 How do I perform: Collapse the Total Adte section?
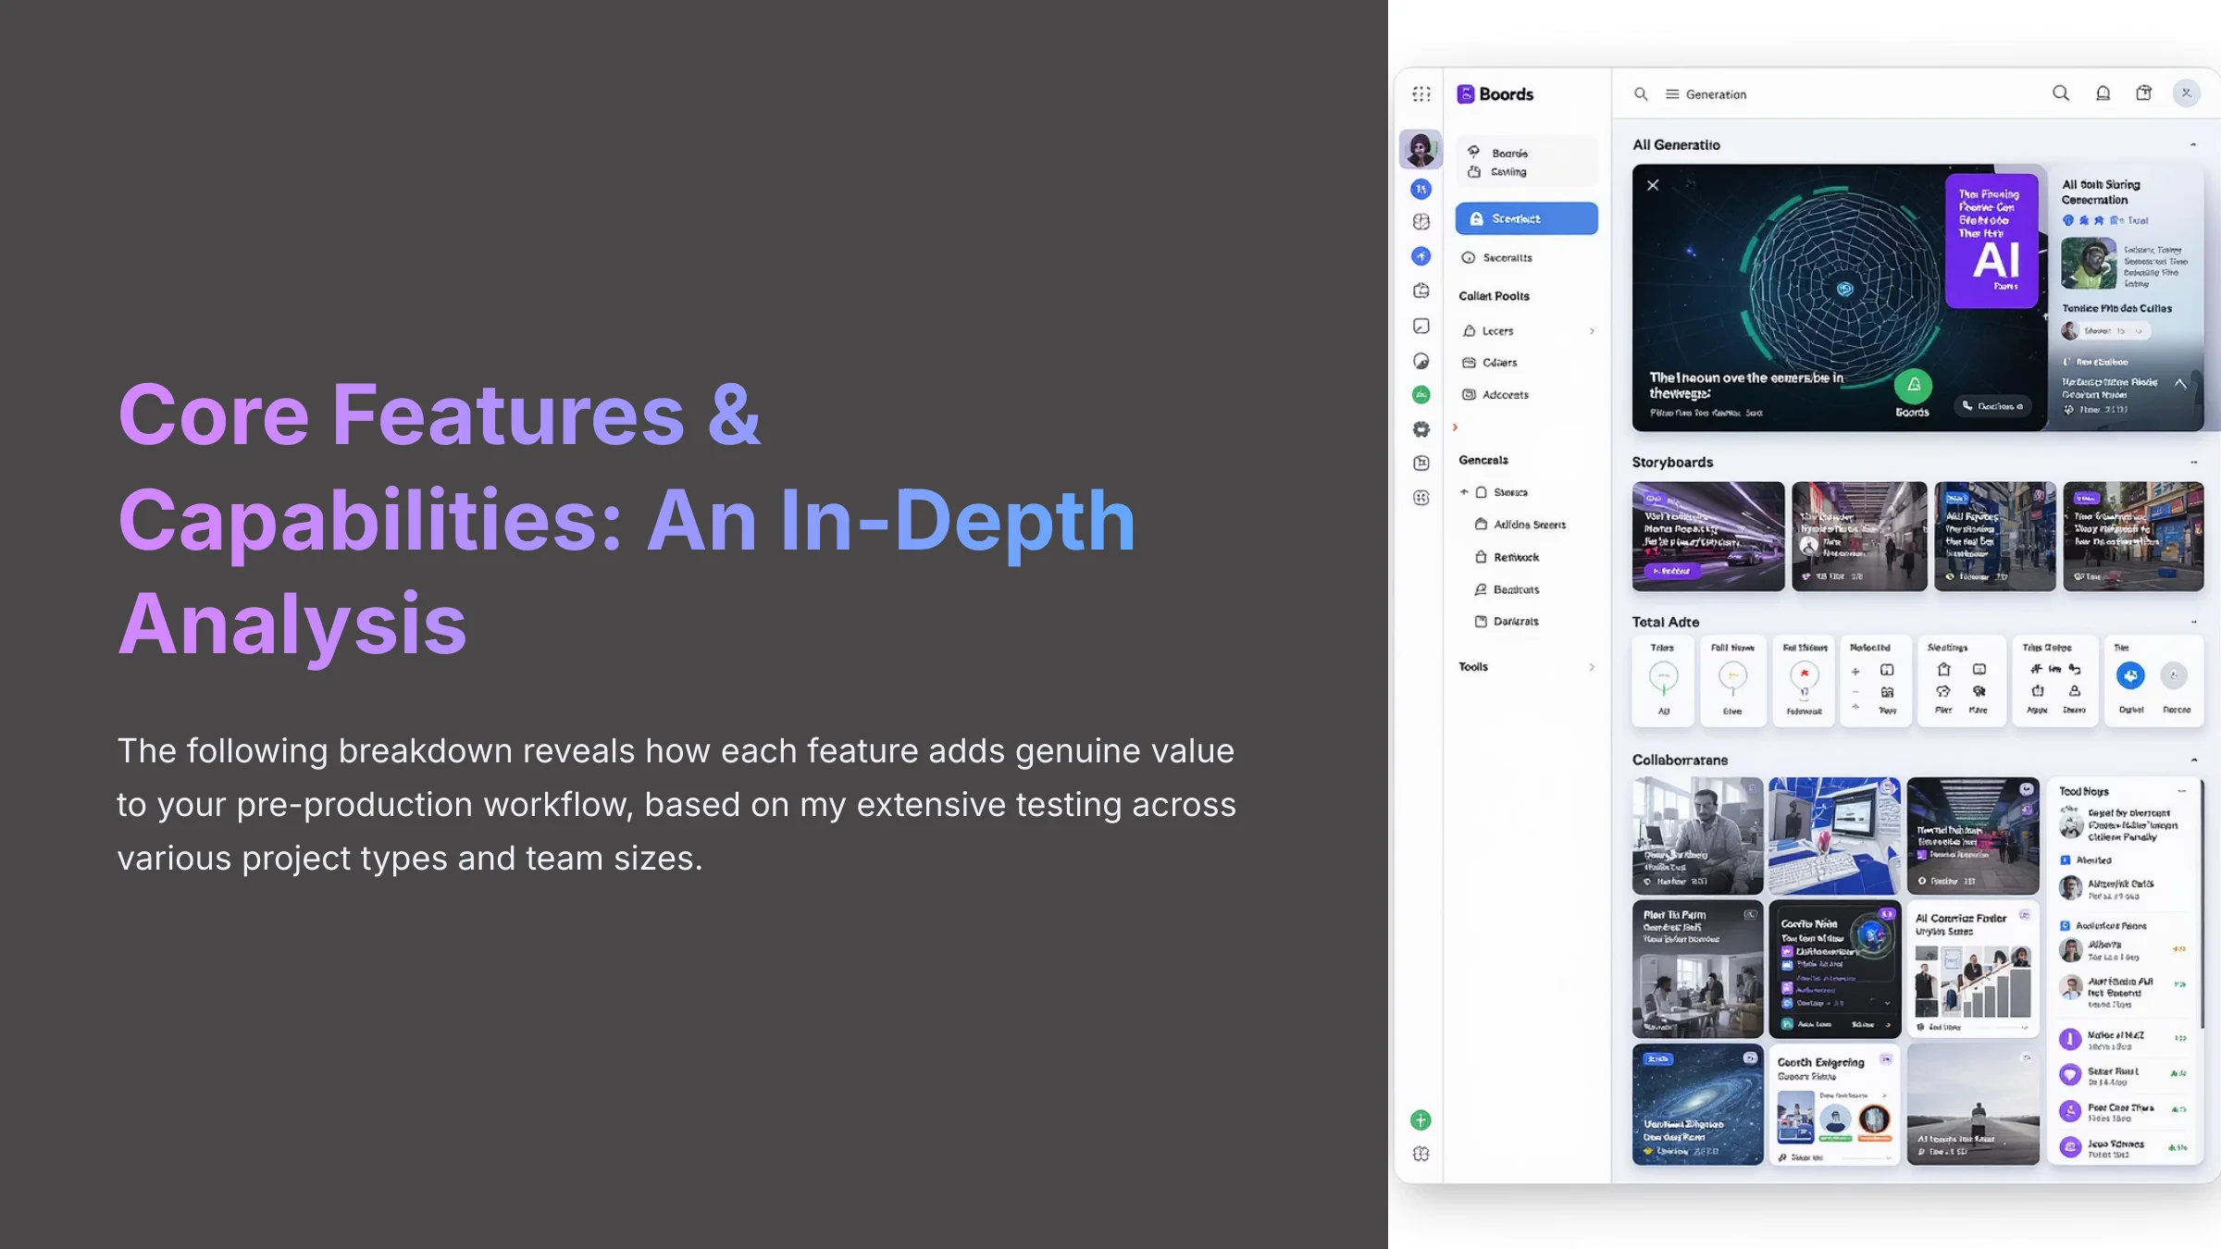pos(2193,623)
